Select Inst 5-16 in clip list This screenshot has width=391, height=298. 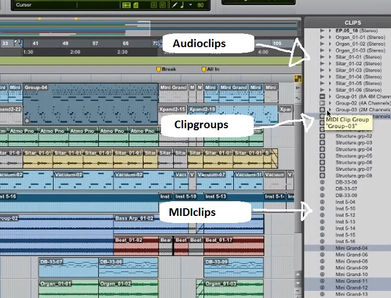click(345, 242)
